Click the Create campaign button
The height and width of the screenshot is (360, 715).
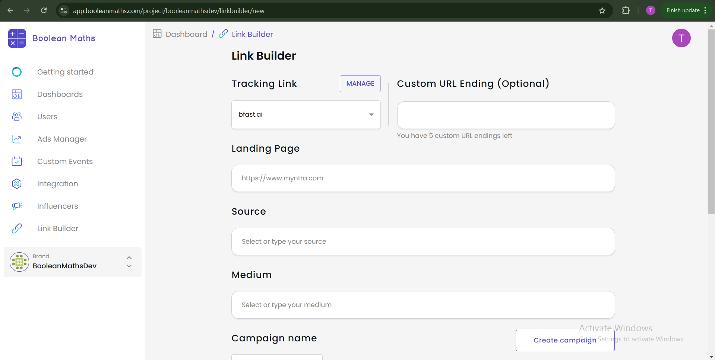point(564,340)
